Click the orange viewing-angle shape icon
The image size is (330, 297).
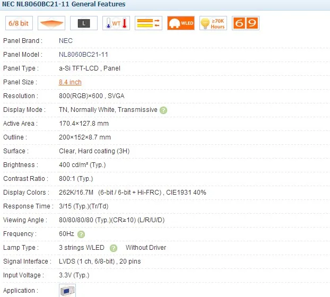51,23
